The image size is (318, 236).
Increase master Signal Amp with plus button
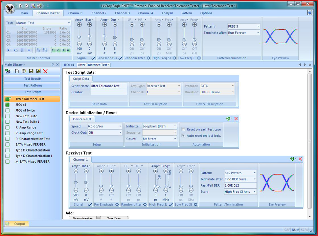pos(79,25)
